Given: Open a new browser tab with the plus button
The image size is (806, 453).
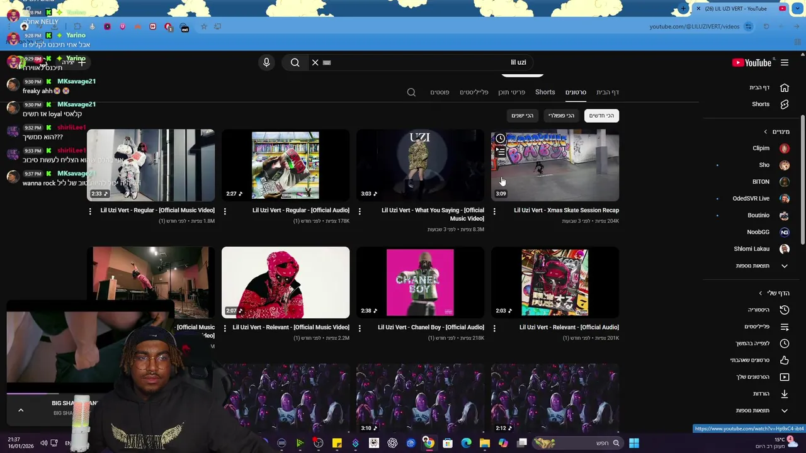Looking at the screenshot, I should point(683,9).
